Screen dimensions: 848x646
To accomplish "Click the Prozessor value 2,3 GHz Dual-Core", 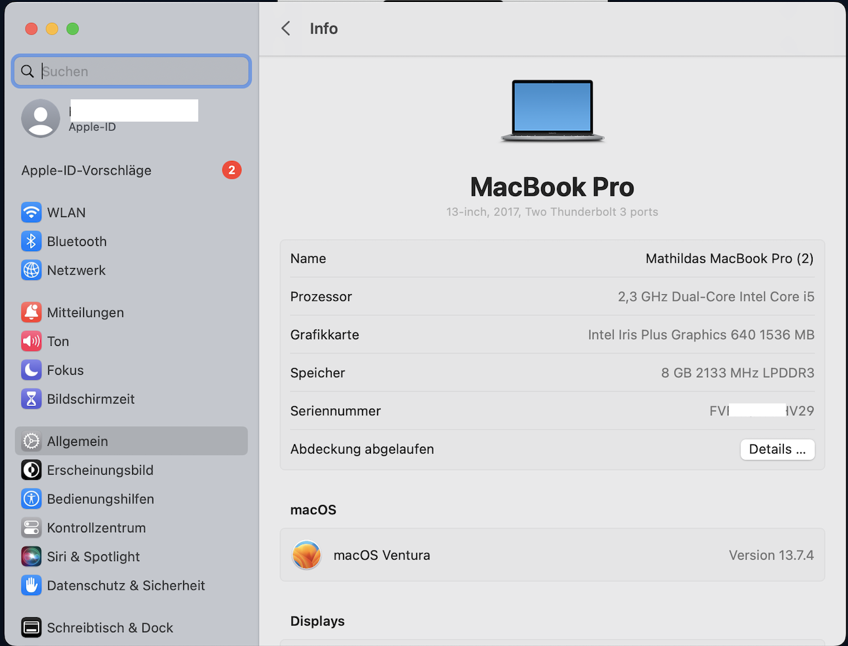I will (716, 297).
